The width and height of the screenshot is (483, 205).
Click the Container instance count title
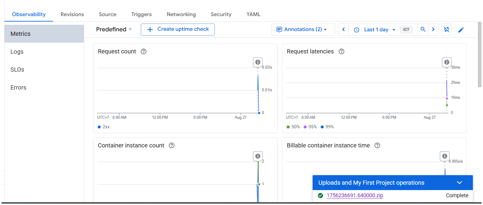131,145
